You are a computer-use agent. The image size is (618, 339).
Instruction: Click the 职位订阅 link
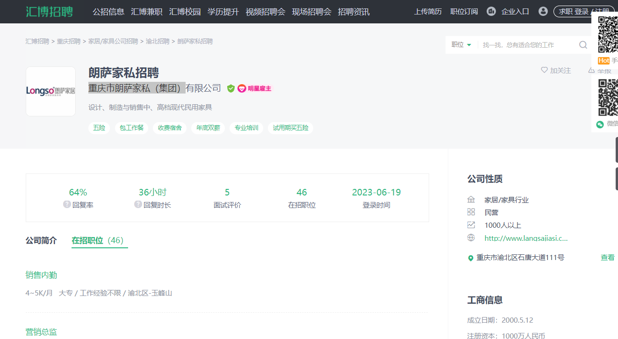tap(464, 12)
